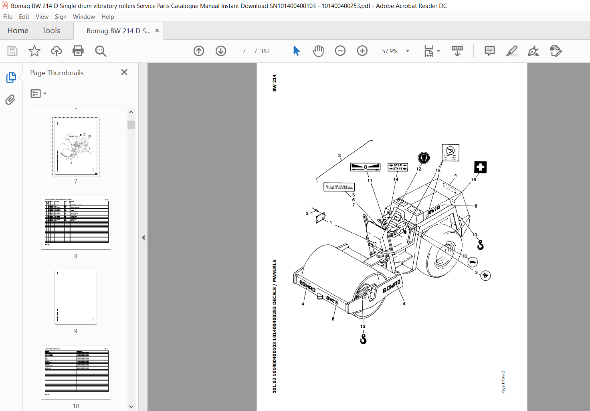Zoom in with the plus icon
Screen dimensions: 590x411
point(362,51)
